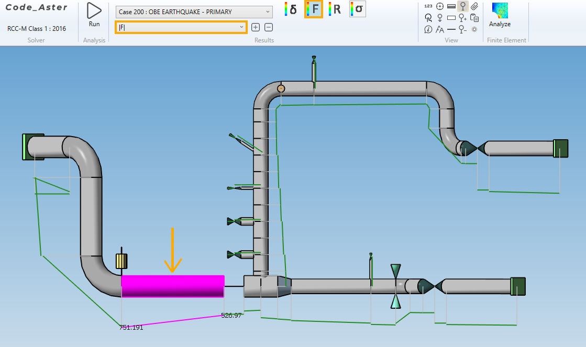Click the plus button beside the |F| dropdown
Viewport: 586px width, 347px height.
[x=256, y=27]
